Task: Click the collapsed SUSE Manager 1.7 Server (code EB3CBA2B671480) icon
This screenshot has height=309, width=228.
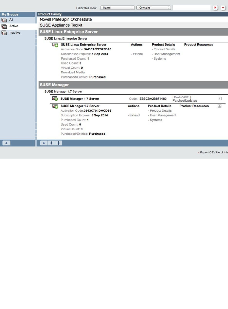Action: point(55,99)
